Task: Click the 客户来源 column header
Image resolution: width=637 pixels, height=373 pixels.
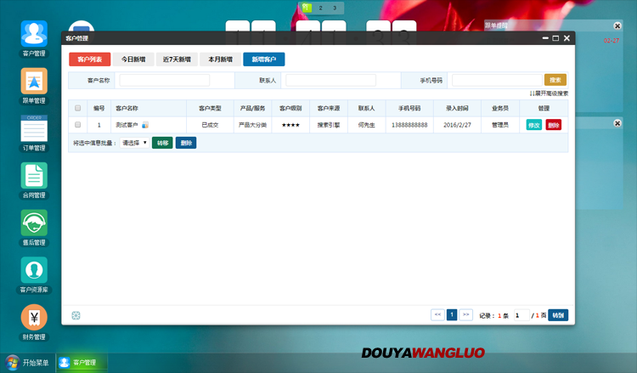Action: click(328, 108)
